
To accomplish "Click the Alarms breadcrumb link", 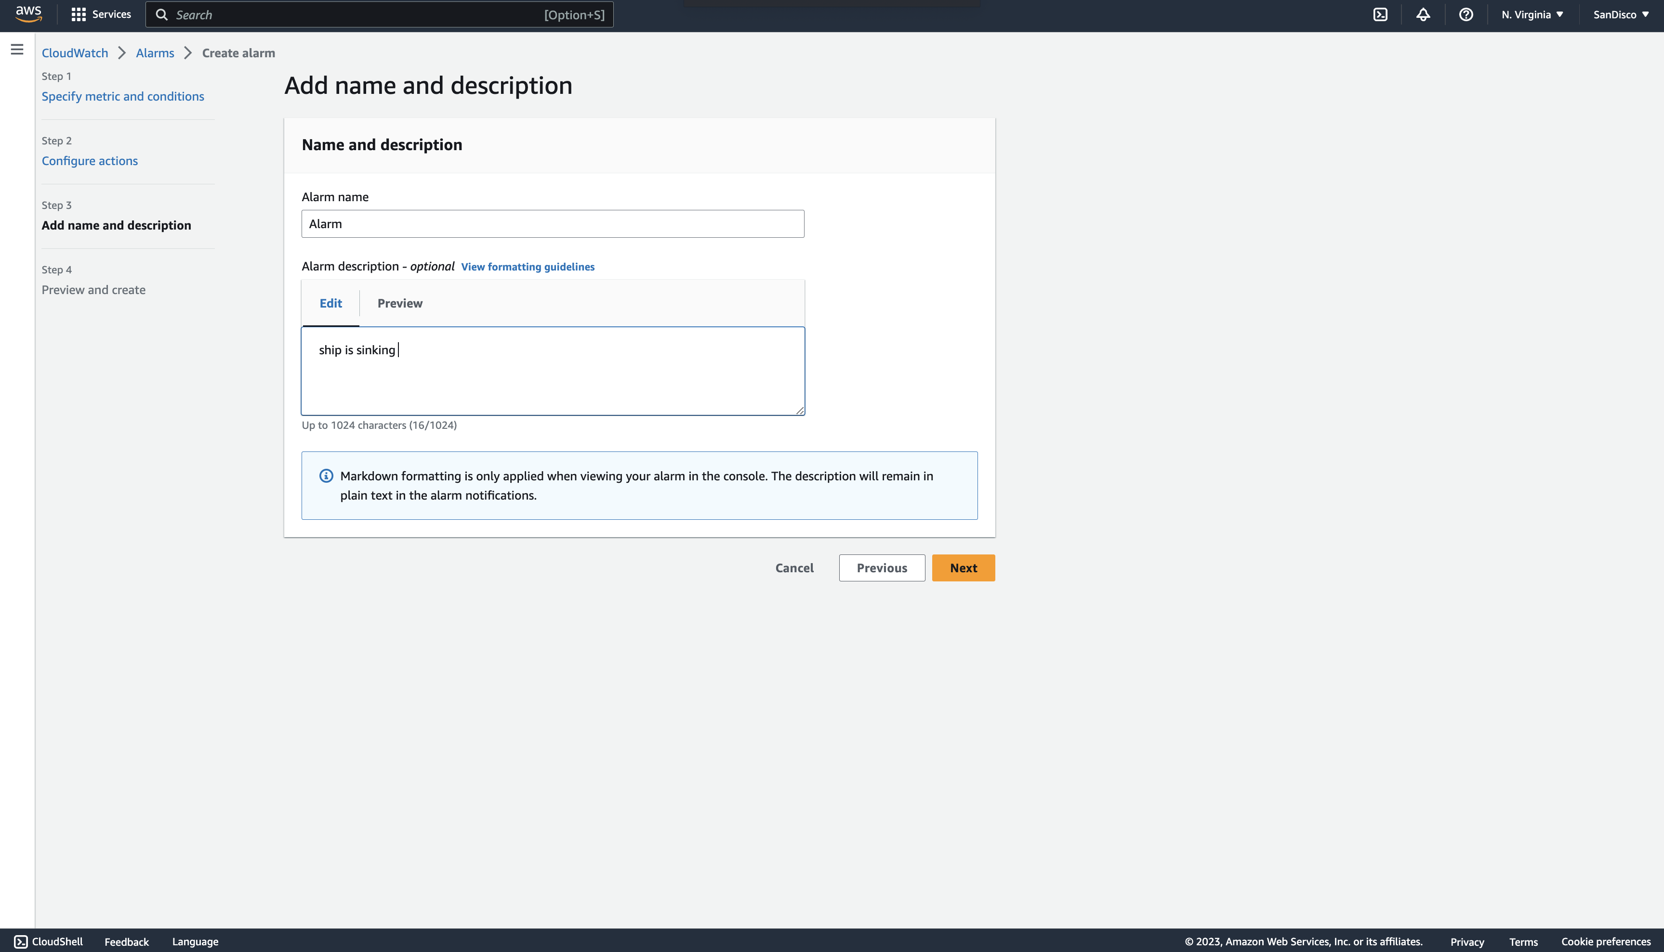I will point(155,53).
